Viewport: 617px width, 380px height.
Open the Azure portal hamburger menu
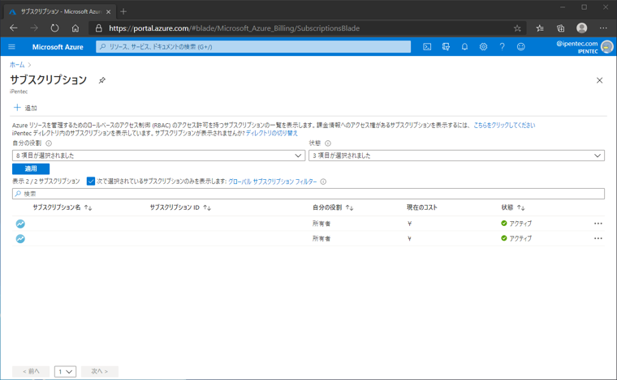[x=12, y=47]
